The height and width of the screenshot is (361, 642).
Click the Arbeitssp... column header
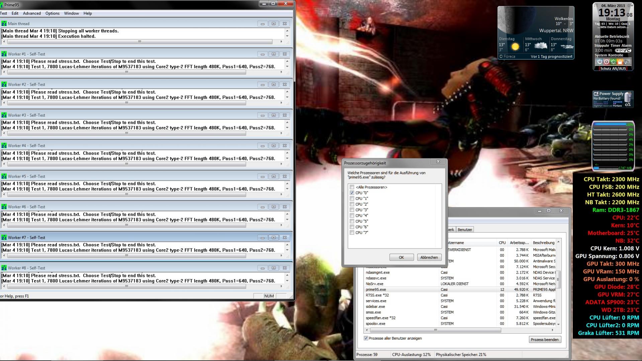(519, 243)
